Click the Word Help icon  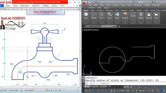coord(80,6)
